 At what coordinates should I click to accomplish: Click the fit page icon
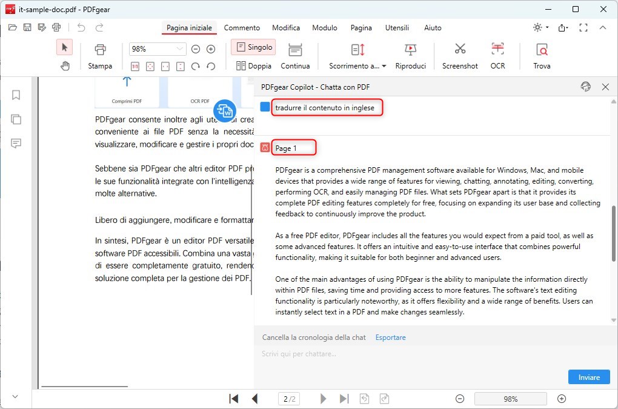[x=150, y=66]
